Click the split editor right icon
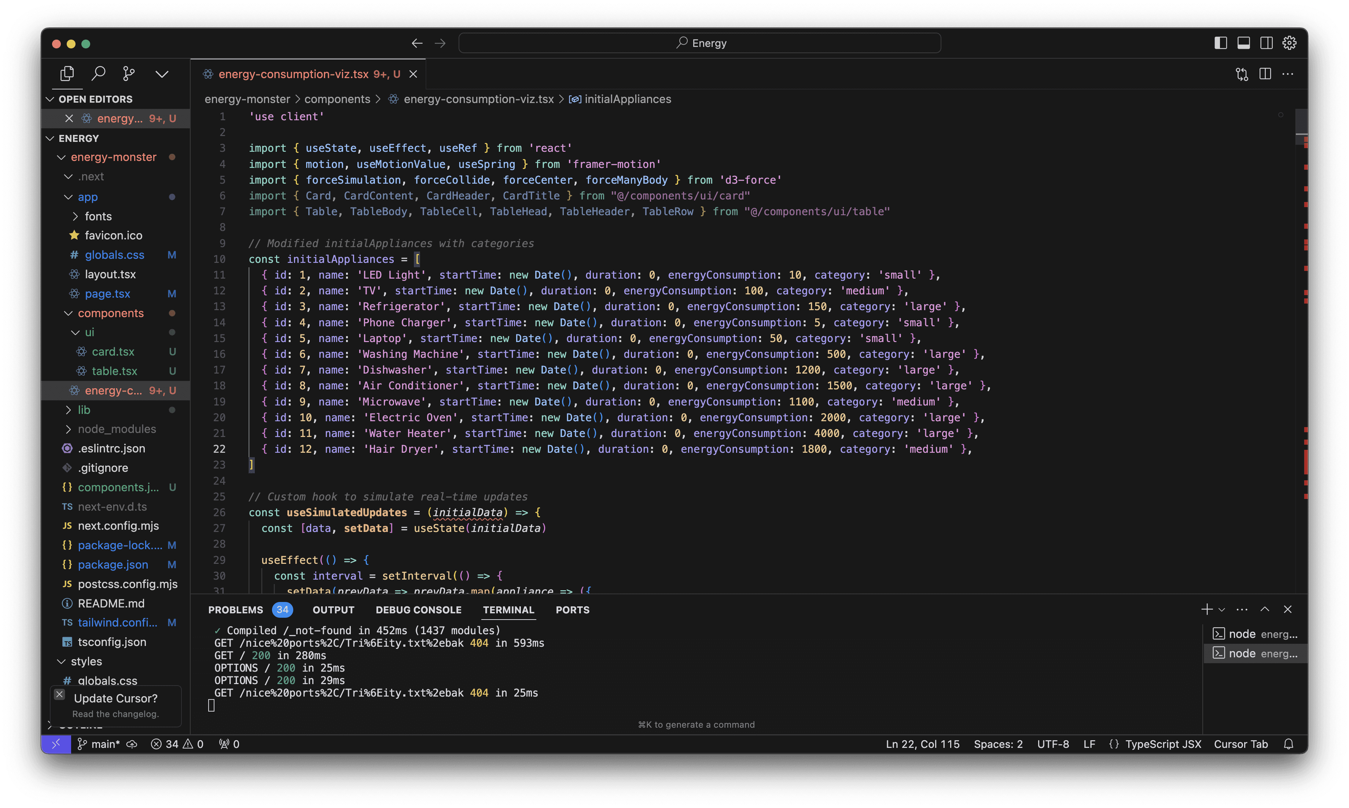Screen dimensions: 1349x808 tap(1265, 74)
